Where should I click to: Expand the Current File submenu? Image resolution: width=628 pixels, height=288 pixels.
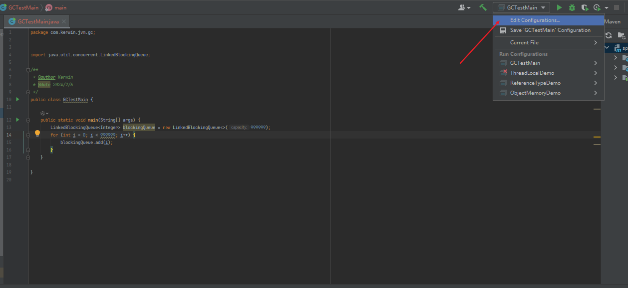click(548, 43)
